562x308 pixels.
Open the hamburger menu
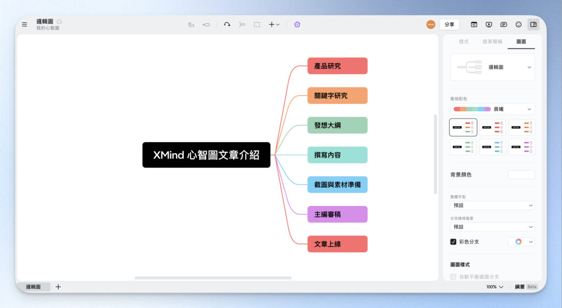[x=24, y=24]
